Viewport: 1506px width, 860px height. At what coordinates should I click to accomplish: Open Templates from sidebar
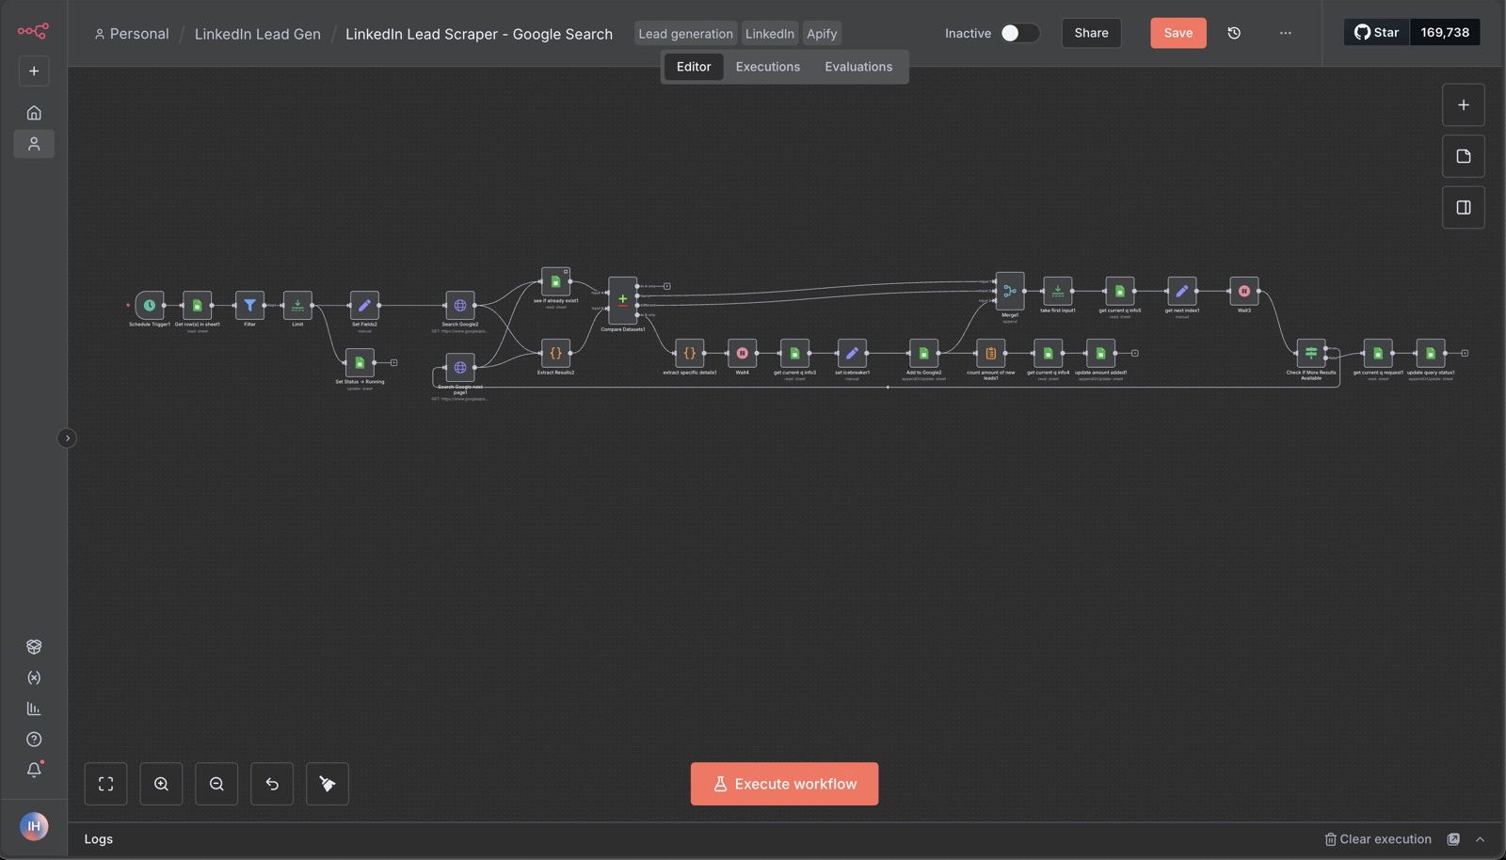34,646
